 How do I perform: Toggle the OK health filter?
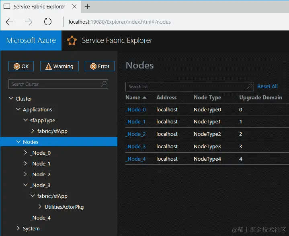(x=21, y=66)
